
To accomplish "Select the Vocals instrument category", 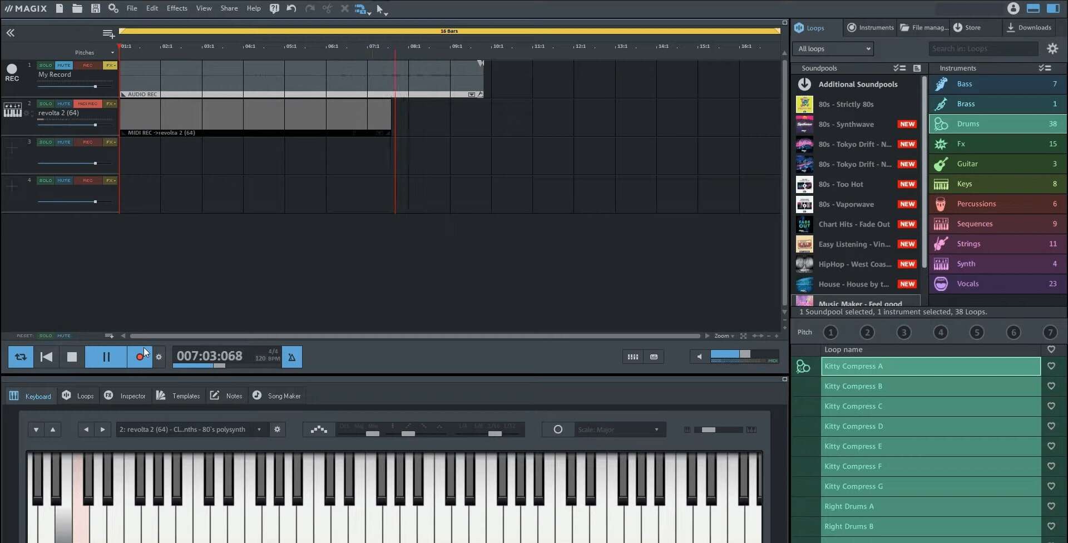I will (x=997, y=284).
